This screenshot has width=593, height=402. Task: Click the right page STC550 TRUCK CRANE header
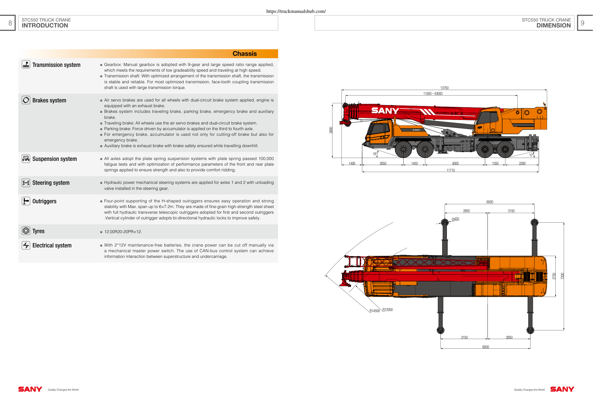pyautogui.click(x=546, y=20)
